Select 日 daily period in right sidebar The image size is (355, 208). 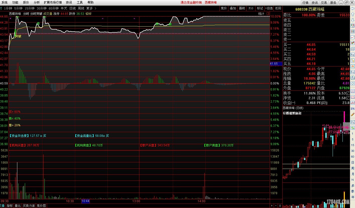[x=352, y=162]
